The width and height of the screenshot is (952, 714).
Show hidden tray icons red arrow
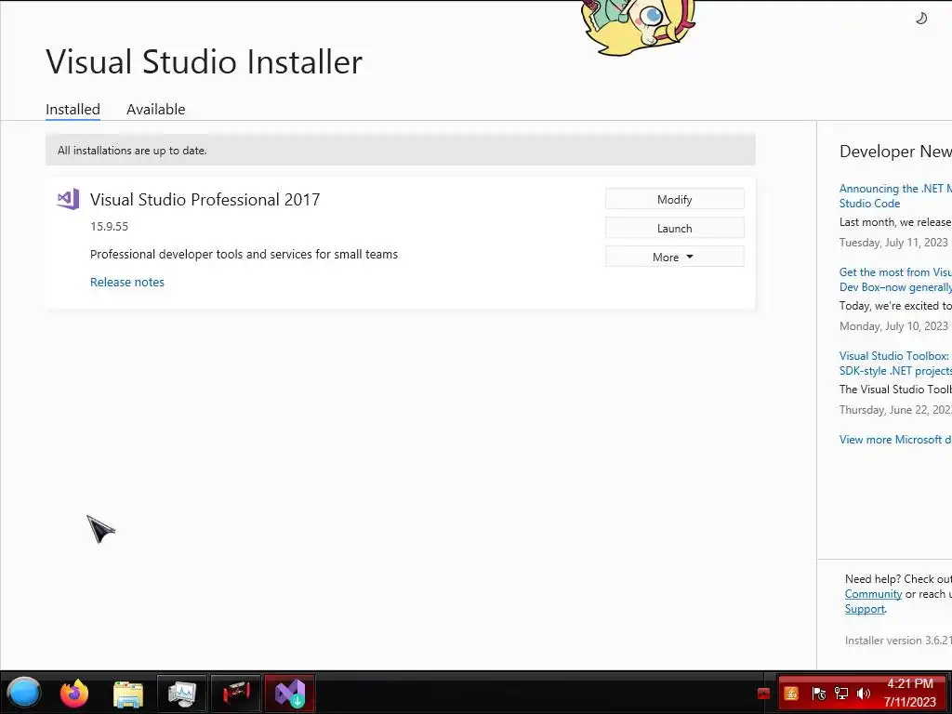(764, 694)
